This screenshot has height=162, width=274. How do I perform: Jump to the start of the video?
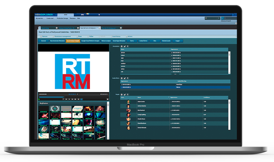[x=66, y=99]
